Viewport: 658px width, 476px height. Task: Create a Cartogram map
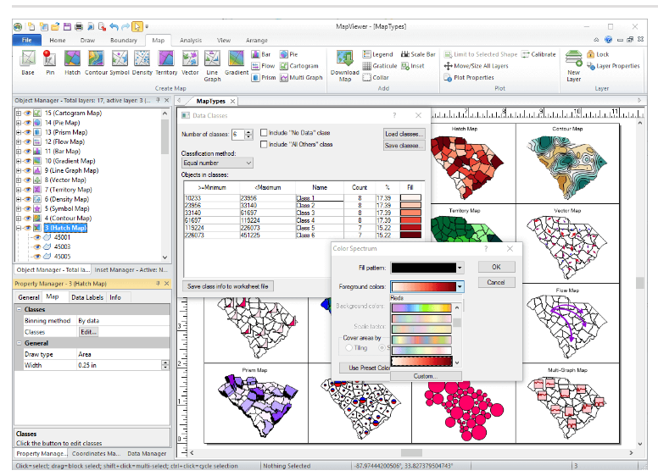pos(299,66)
